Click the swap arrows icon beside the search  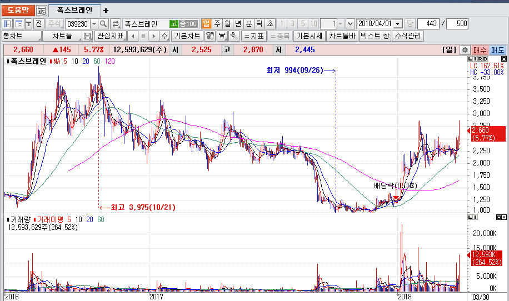pos(116,24)
